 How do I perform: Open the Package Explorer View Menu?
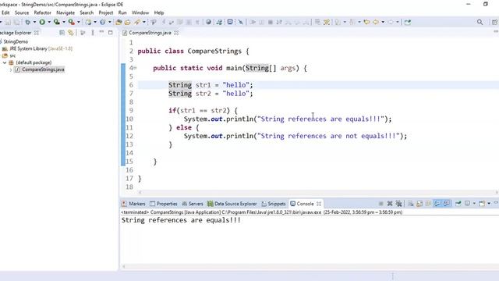93,33
